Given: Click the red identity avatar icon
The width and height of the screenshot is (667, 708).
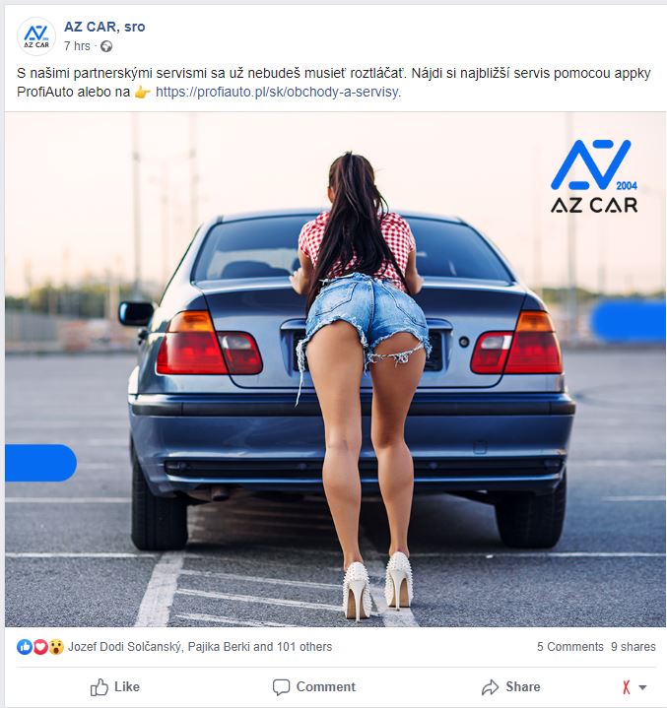Looking at the screenshot, I should tap(627, 687).
